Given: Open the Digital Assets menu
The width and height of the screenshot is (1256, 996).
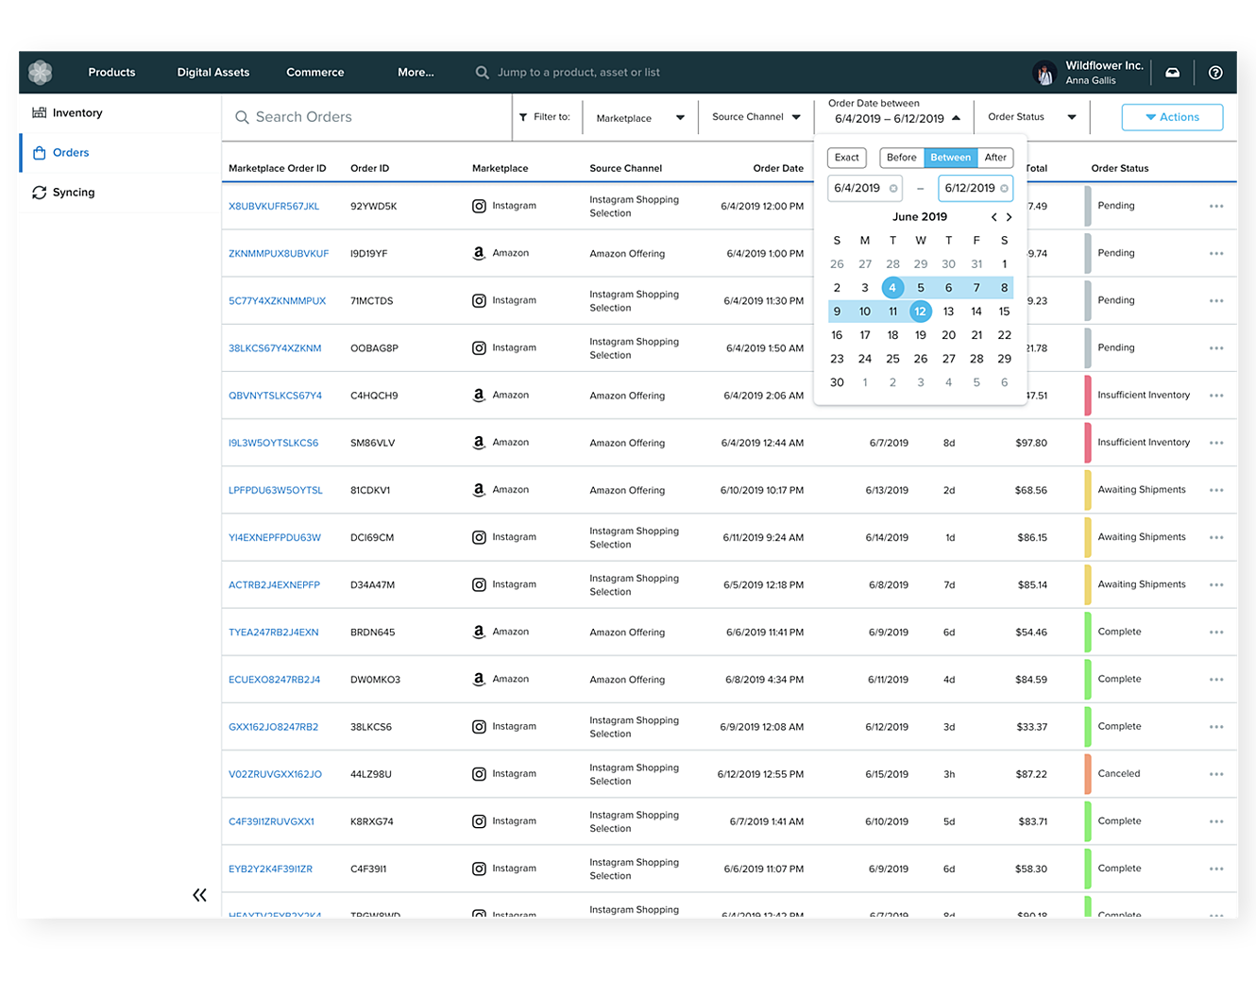Looking at the screenshot, I should pos(213,73).
